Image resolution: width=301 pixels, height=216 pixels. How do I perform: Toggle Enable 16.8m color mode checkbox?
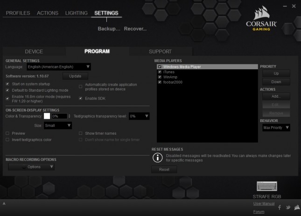click(7, 99)
